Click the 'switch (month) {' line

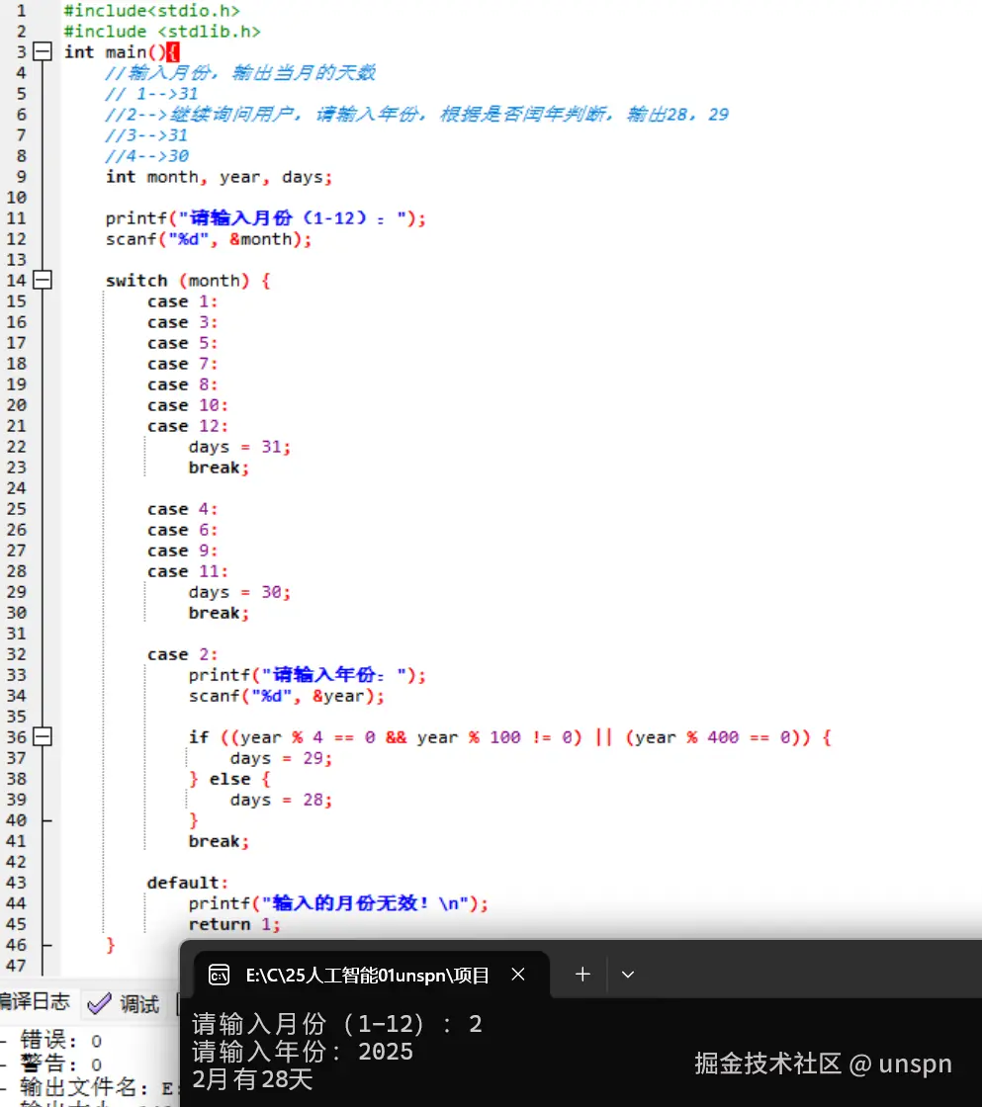188,281
